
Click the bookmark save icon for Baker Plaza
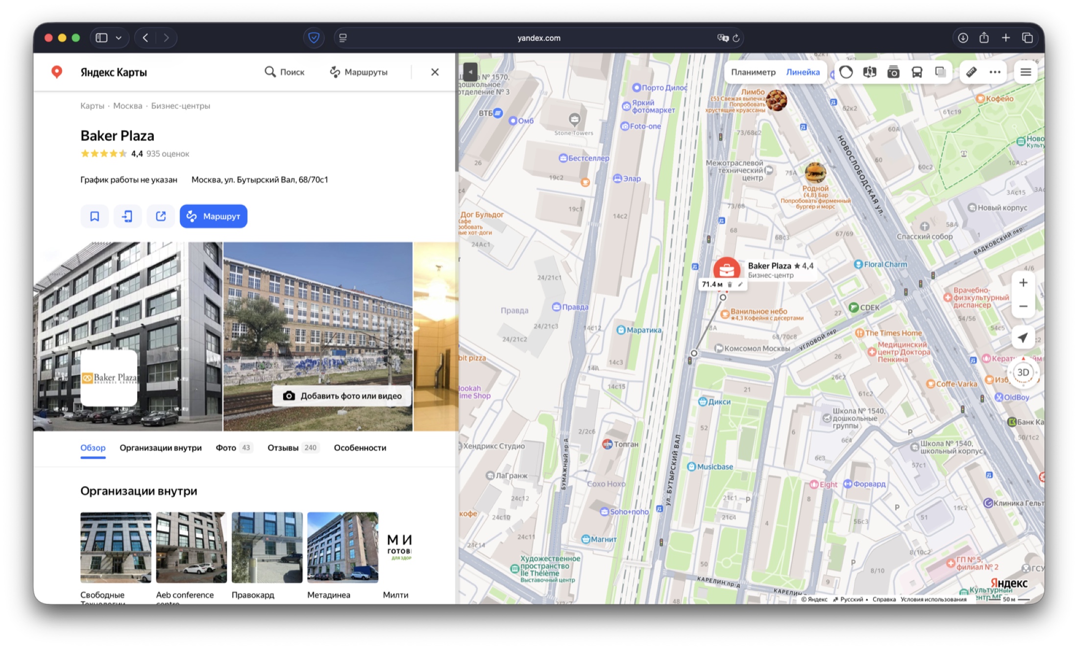click(x=95, y=216)
